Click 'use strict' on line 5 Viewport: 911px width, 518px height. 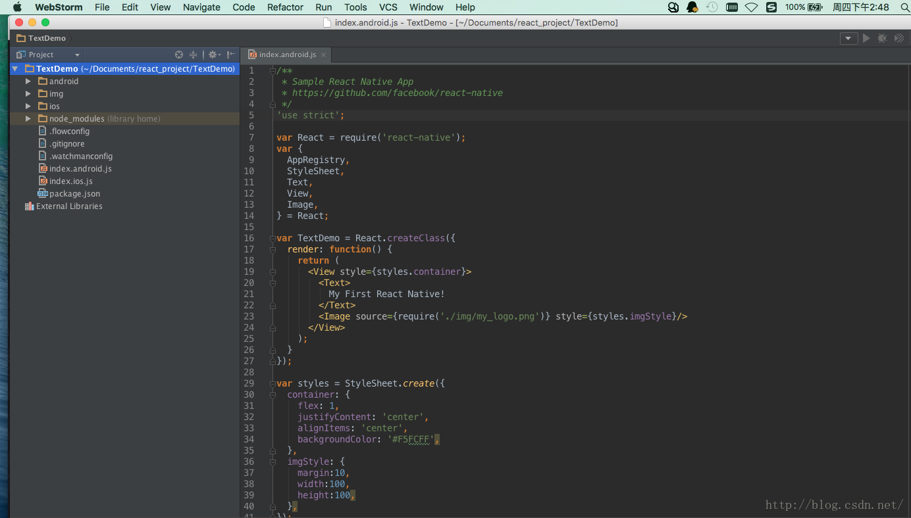tap(308, 115)
